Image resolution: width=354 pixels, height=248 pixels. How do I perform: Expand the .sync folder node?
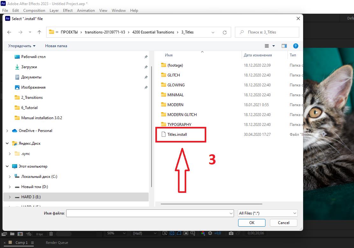[10, 154]
